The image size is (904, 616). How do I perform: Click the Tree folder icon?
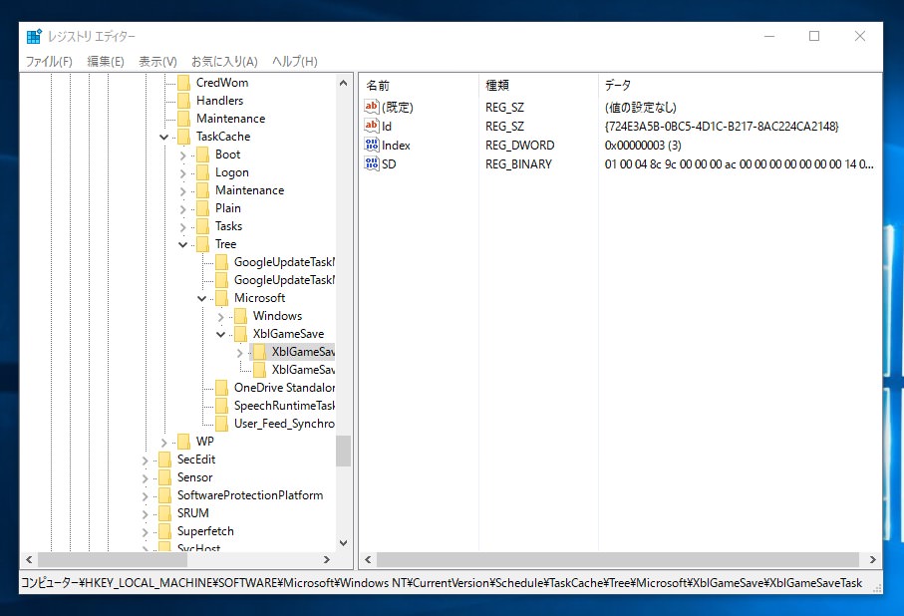pyautogui.click(x=203, y=244)
